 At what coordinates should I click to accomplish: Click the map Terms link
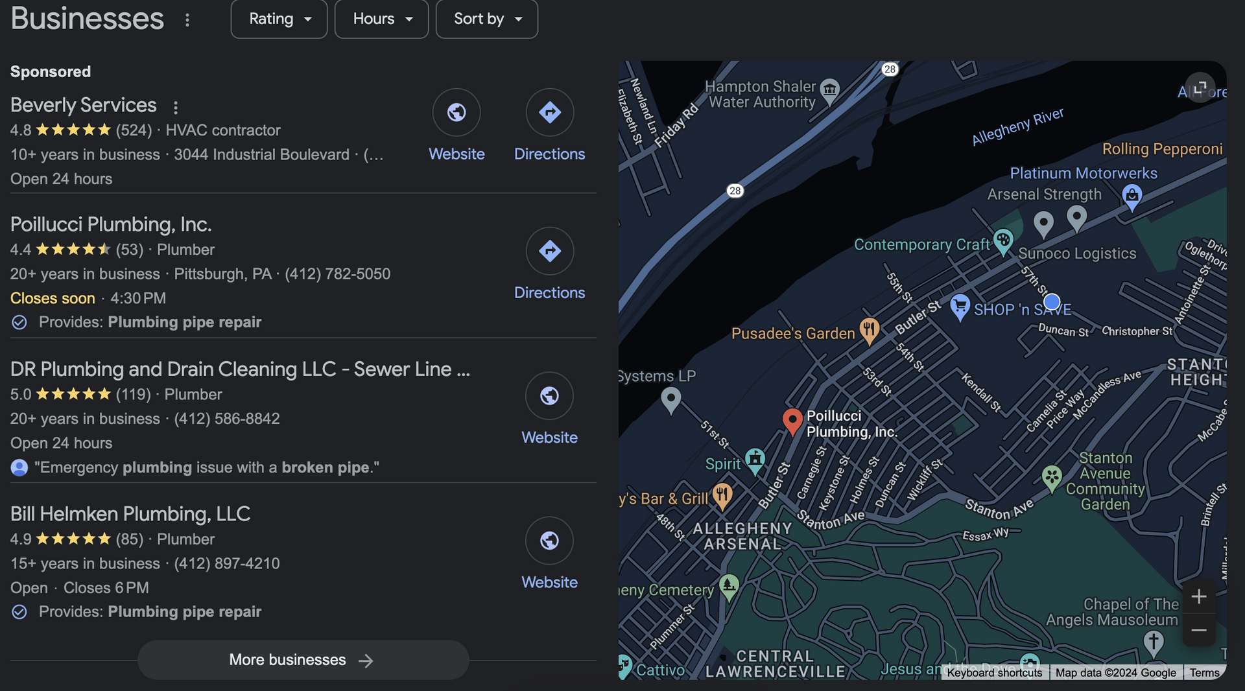(1204, 673)
